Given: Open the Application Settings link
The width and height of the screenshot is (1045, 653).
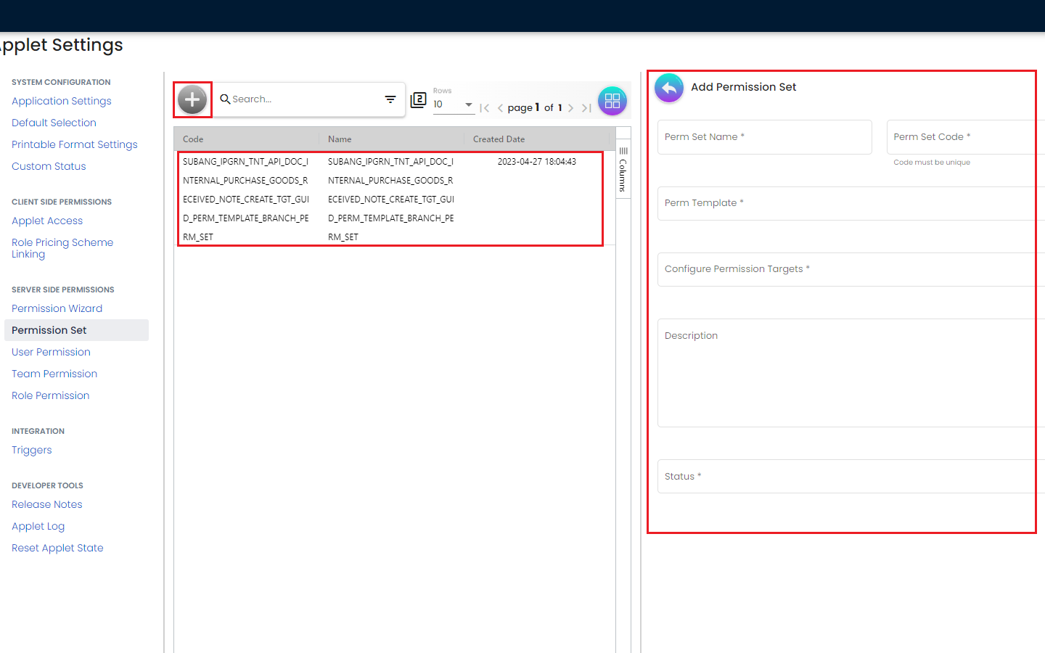Looking at the screenshot, I should pyautogui.click(x=61, y=101).
